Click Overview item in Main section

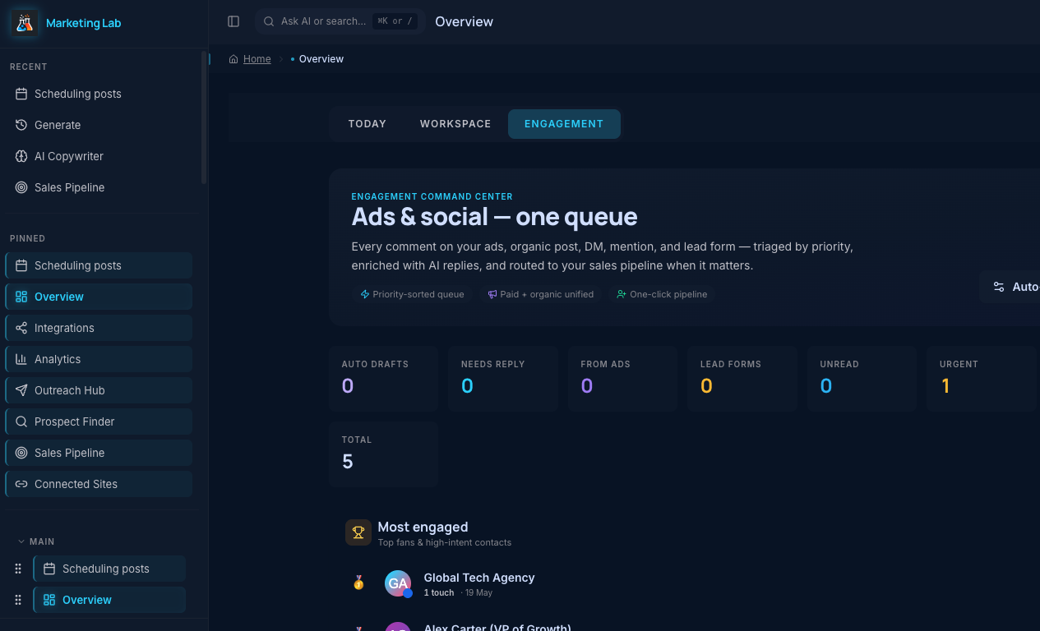coord(109,600)
